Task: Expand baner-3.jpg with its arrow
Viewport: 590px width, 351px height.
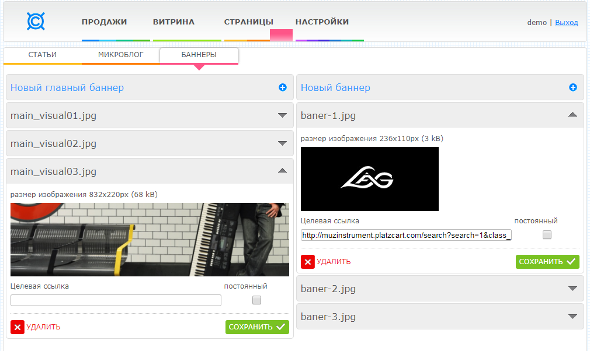Action: tap(572, 317)
